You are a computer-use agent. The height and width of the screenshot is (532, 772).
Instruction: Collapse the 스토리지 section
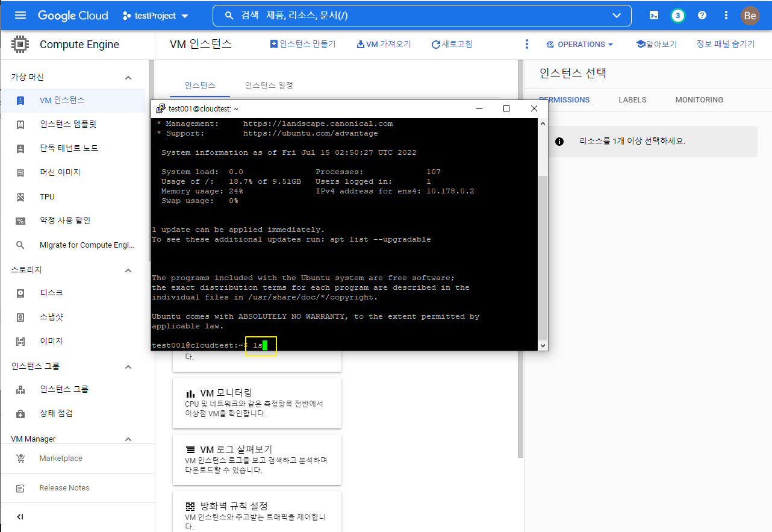coord(128,271)
